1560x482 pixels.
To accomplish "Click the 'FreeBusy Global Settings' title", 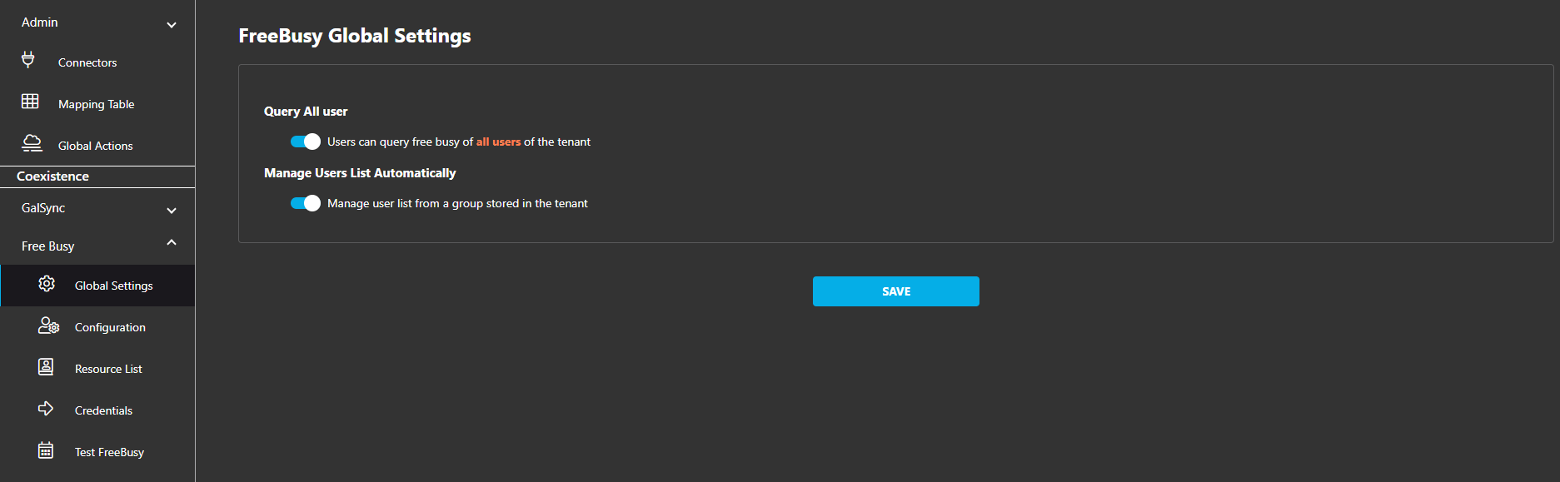I will [x=355, y=36].
